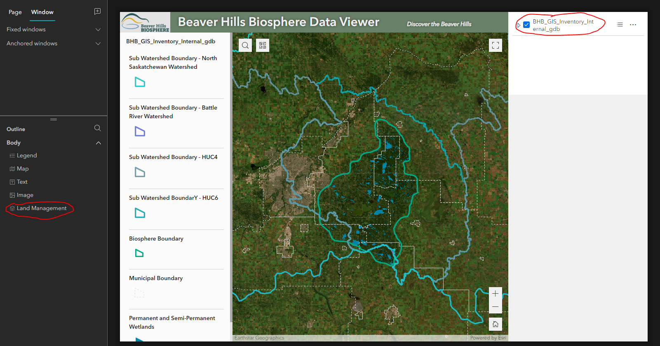
Task: Click Biosphere Boundary legend symbol
Action: click(140, 253)
